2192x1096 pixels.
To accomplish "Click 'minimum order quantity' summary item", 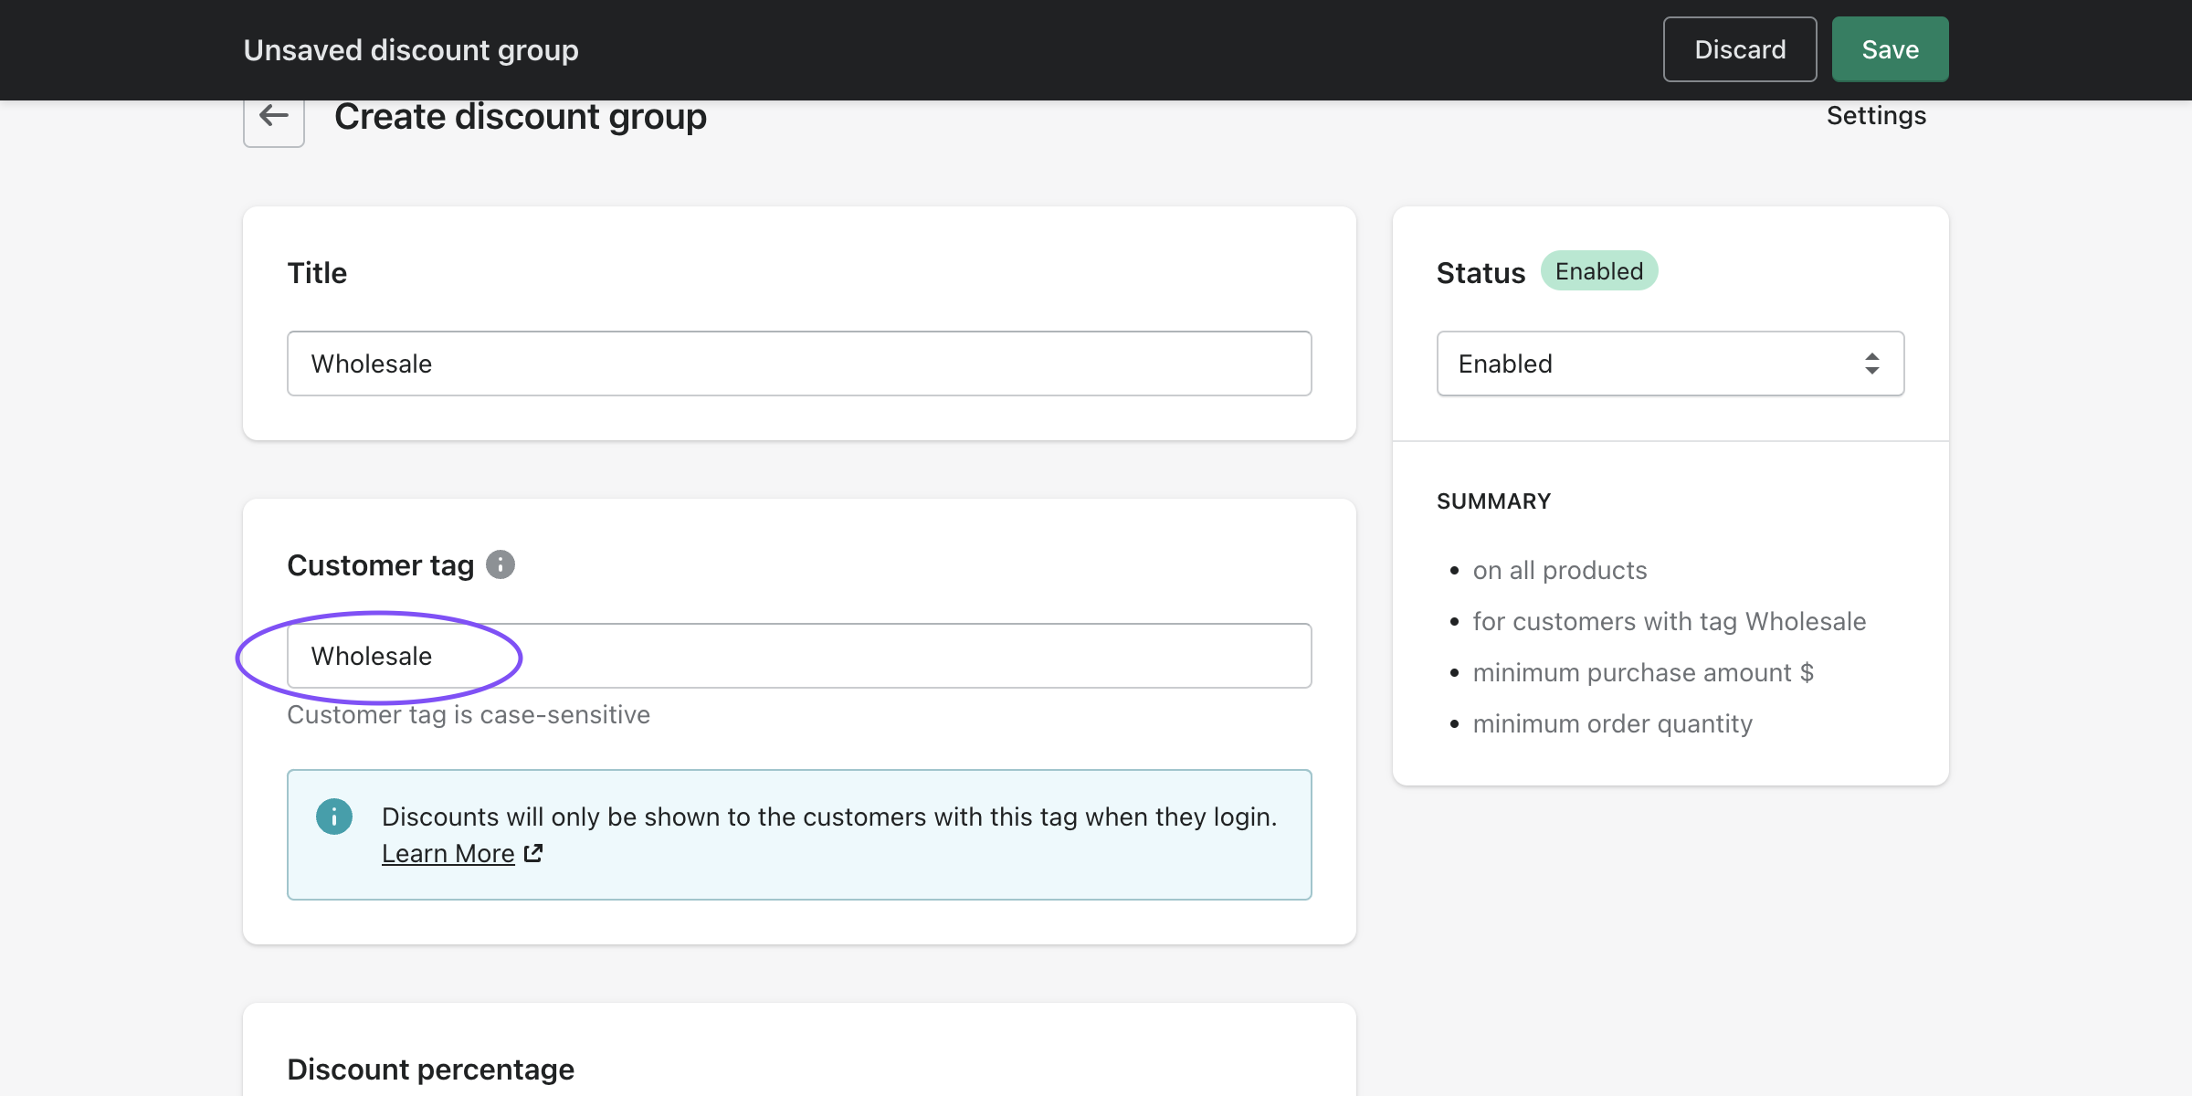I will (1612, 723).
